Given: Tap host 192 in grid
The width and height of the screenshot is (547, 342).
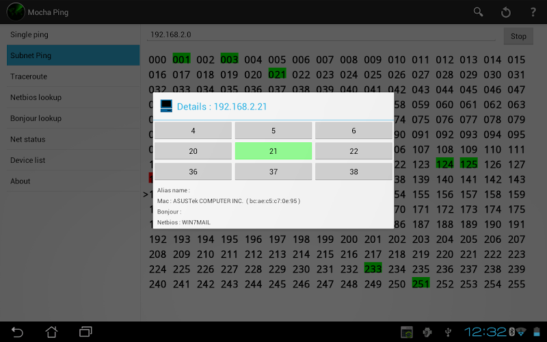Looking at the screenshot, I should click(x=157, y=239).
